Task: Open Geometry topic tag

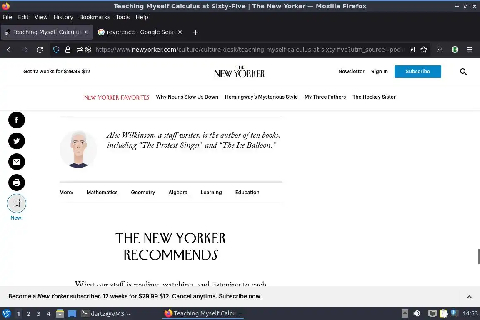Action: tap(143, 192)
